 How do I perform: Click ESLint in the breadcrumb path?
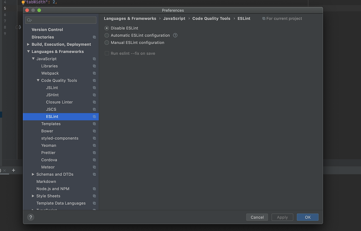click(x=244, y=18)
